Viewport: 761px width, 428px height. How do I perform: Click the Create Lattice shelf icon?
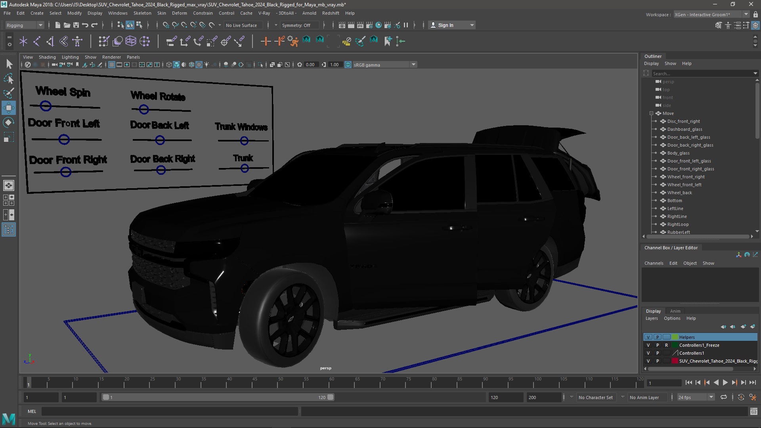pos(130,41)
